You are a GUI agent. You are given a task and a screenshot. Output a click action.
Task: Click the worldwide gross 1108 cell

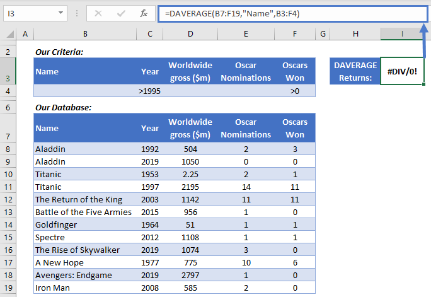coord(190,237)
